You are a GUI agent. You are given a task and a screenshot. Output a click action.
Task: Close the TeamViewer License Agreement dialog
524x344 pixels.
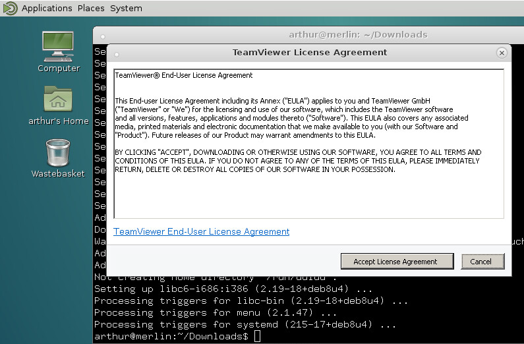click(x=502, y=53)
